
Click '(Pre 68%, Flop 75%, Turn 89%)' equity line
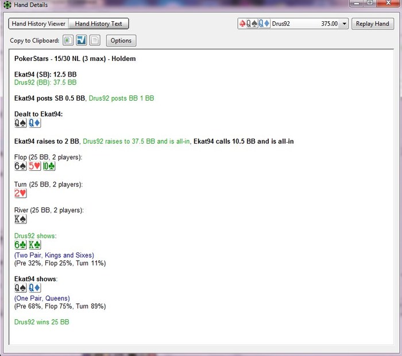[60, 306]
